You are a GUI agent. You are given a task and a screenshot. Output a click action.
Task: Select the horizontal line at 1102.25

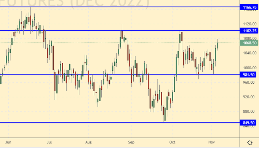[x=120, y=30]
